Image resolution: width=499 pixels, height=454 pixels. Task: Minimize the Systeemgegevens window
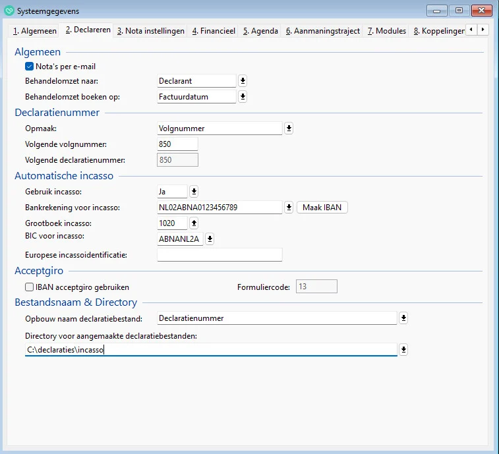[x=438, y=10]
